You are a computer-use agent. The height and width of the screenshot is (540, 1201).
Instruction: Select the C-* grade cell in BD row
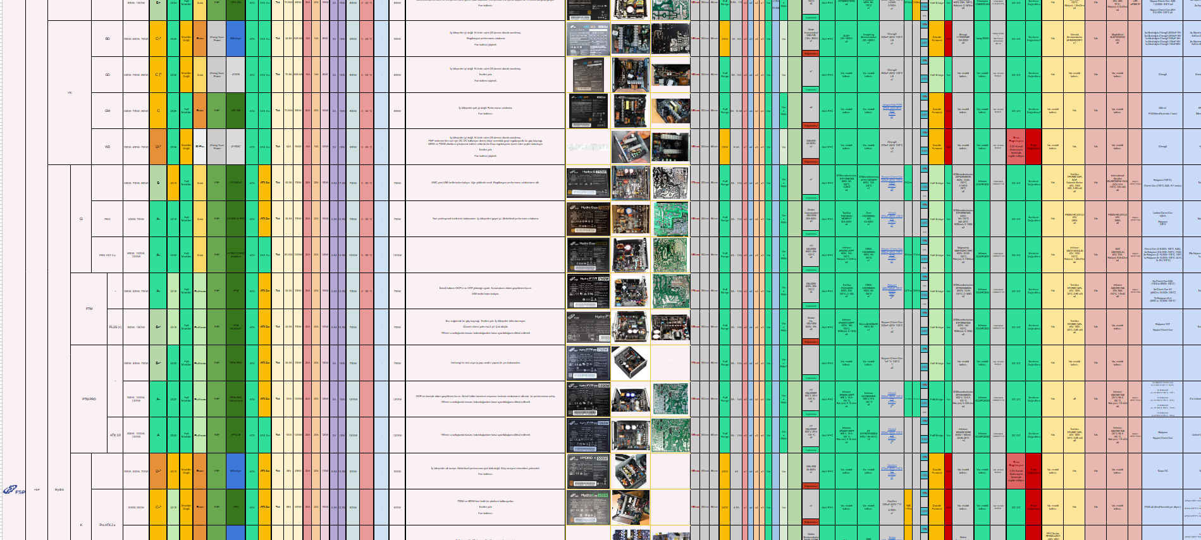point(158,39)
